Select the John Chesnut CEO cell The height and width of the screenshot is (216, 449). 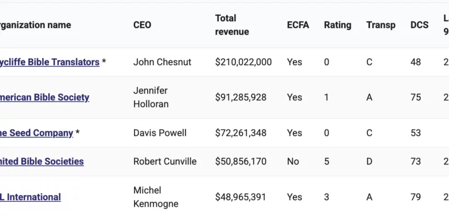coord(162,62)
